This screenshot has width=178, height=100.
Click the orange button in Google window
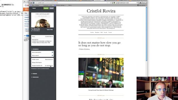[x=26, y=9]
